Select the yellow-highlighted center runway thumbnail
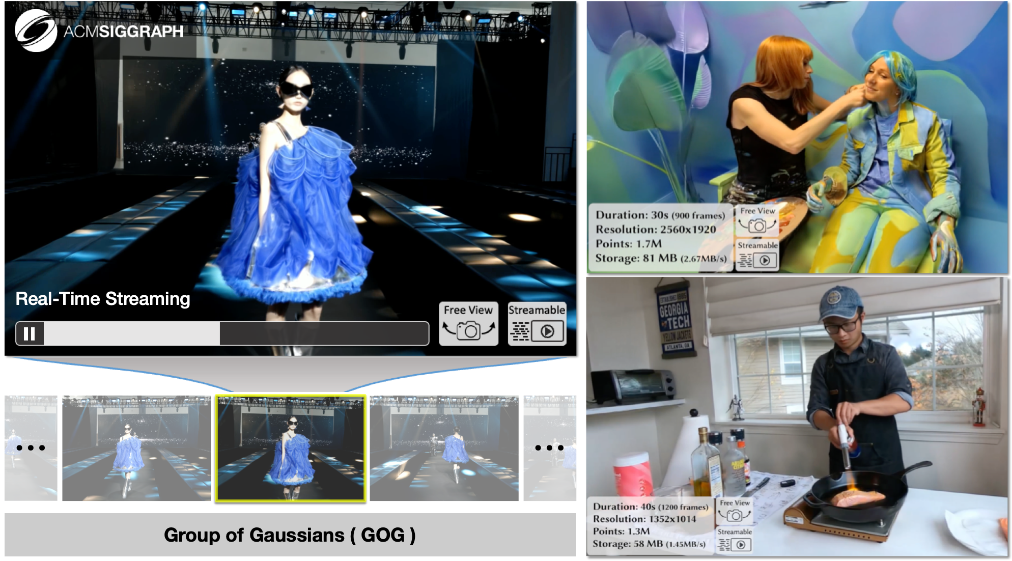The height and width of the screenshot is (561, 1012). coord(290,448)
